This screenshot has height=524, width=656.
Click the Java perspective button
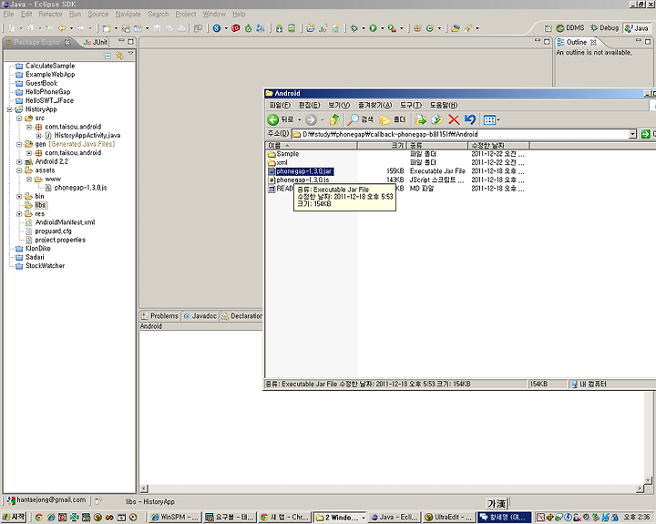pyautogui.click(x=636, y=28)
